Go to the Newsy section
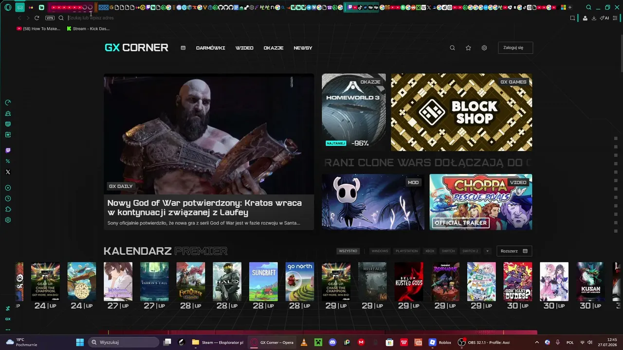 pyautogui.click(x=303, y=48)
